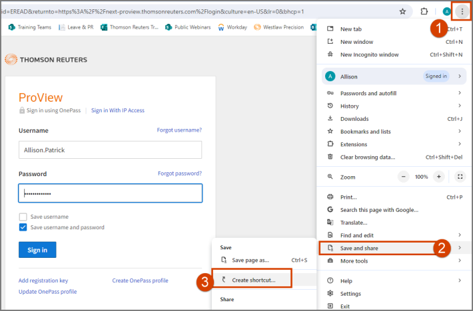Image resolution: width=473 pixels, height=311 pixels.
Task: Click the Password input field
Action: pos(110,193)
